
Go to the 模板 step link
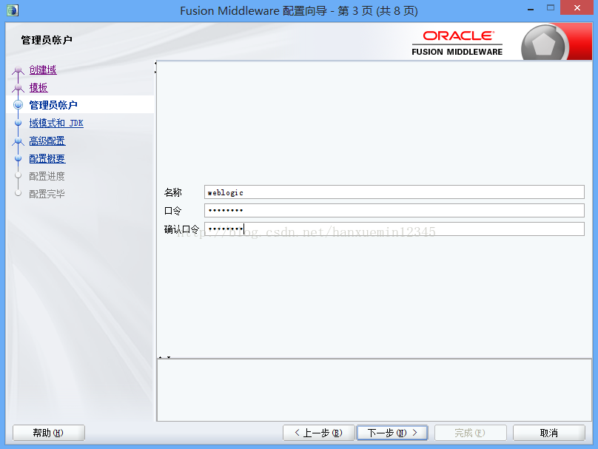click(38, 88)
